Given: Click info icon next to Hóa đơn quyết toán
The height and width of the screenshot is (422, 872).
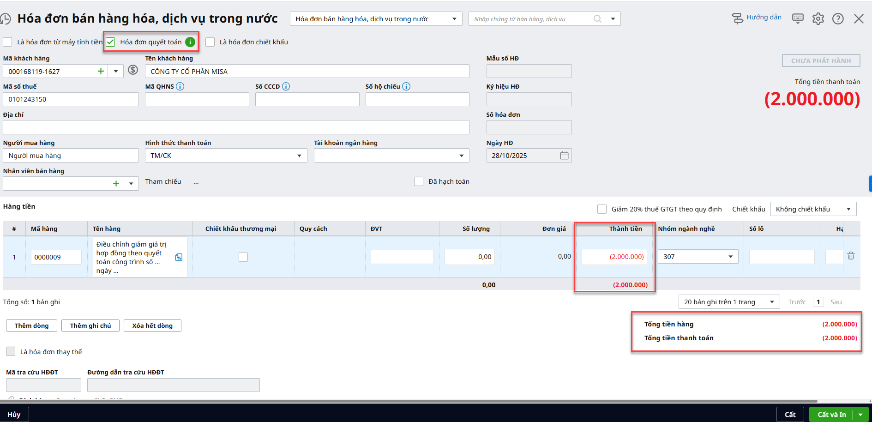Looking at the screenshot, I should 190,42.
